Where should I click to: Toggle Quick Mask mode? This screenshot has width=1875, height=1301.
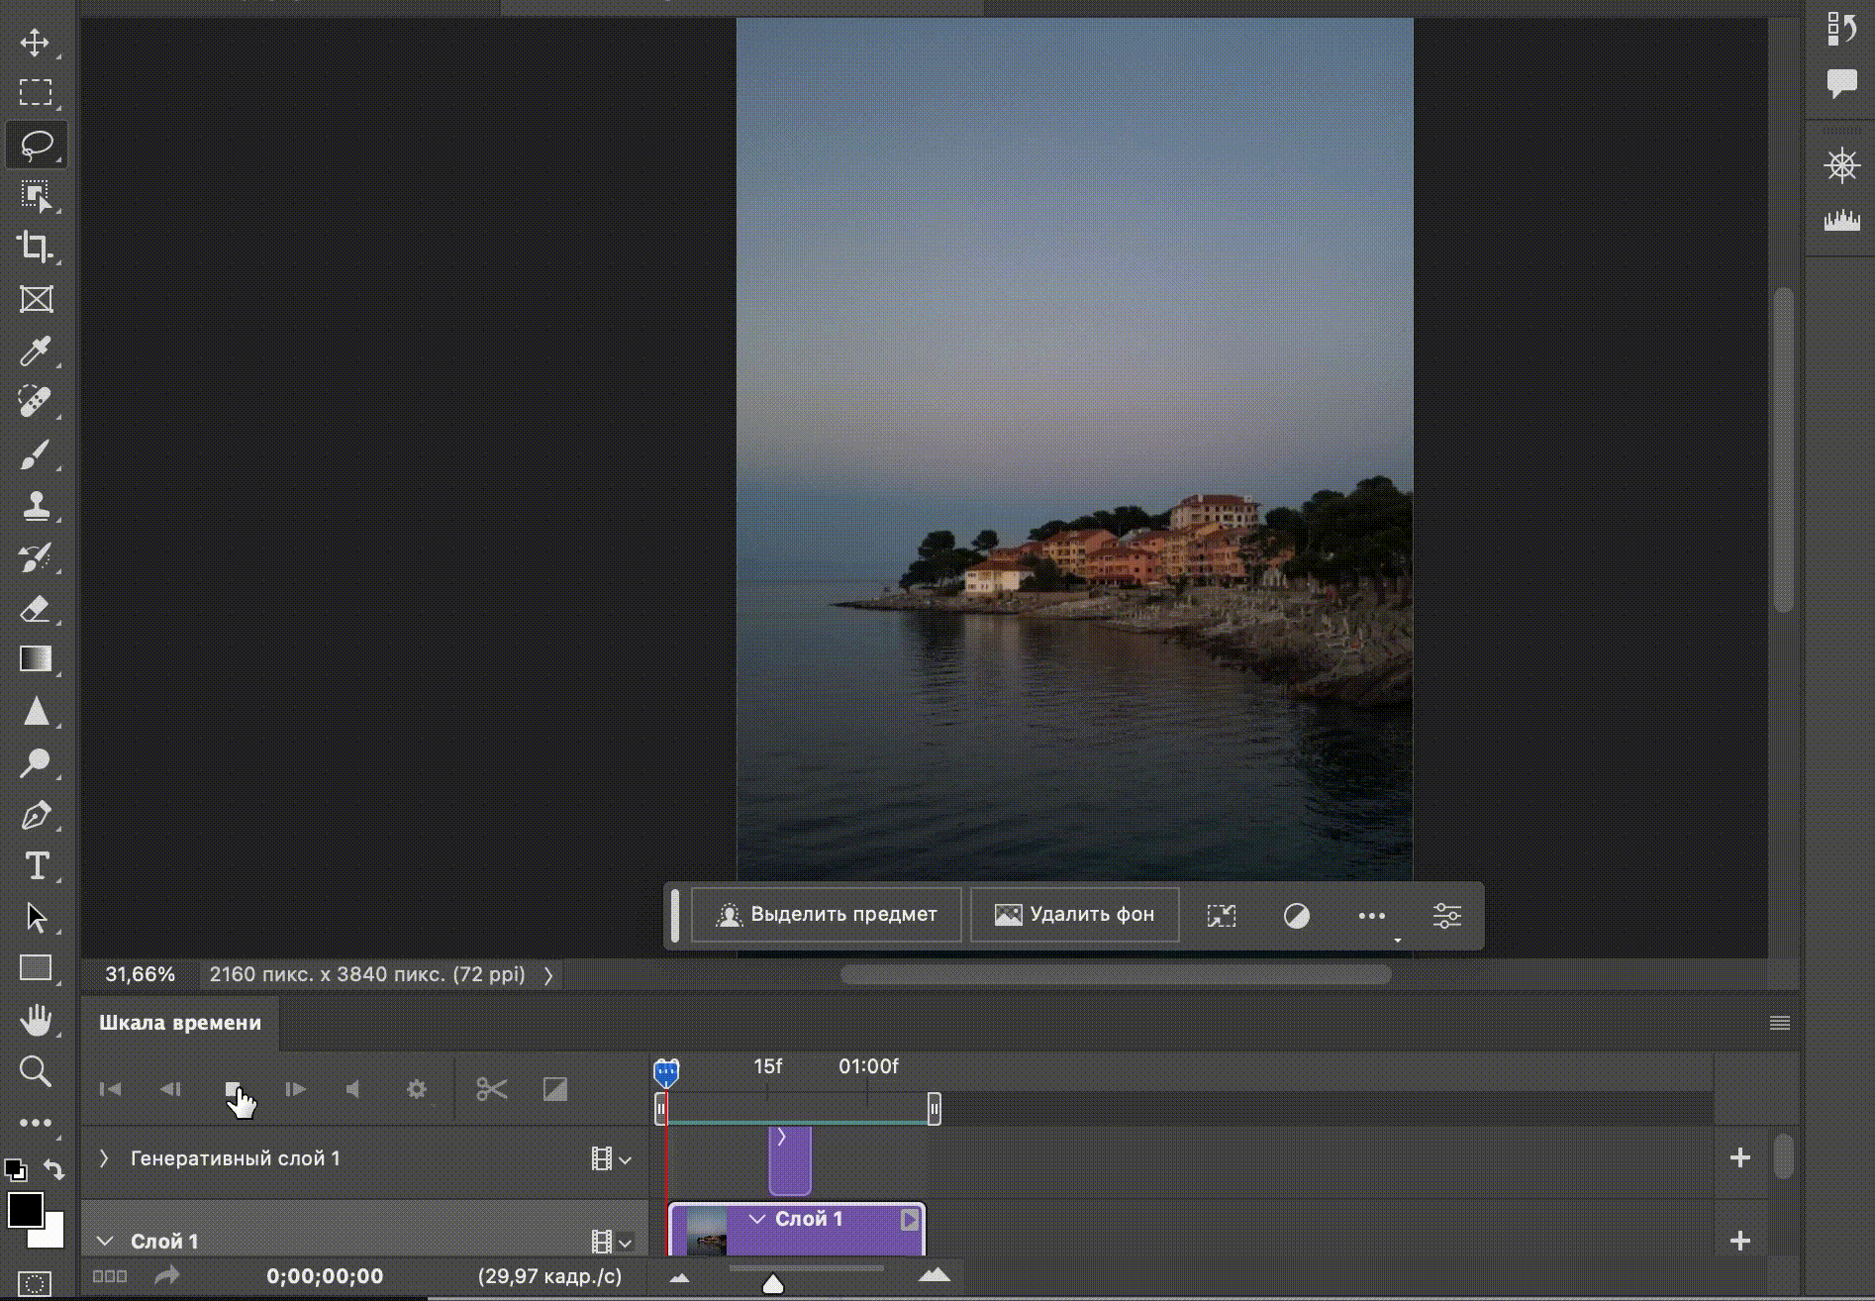click(35, 1283)
